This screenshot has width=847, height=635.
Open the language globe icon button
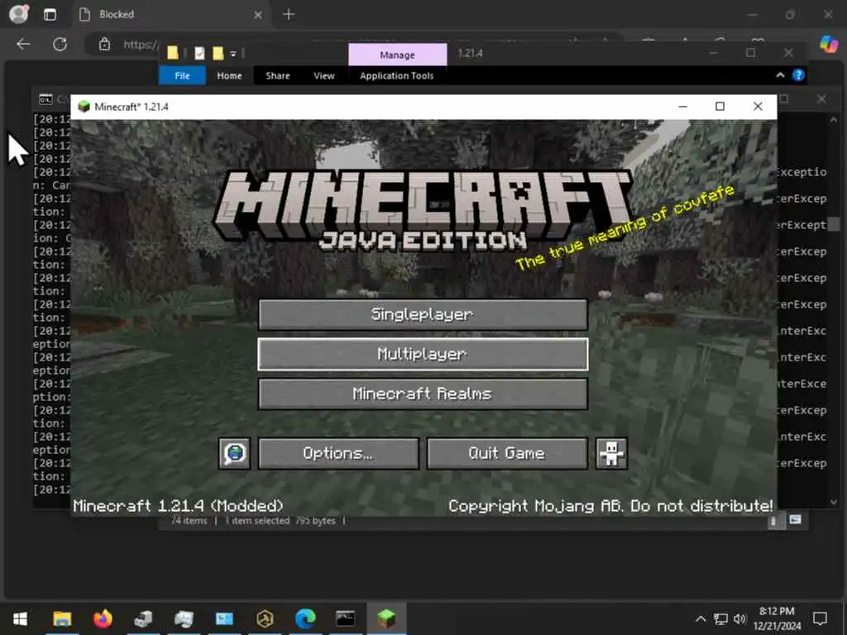[234, 453]
